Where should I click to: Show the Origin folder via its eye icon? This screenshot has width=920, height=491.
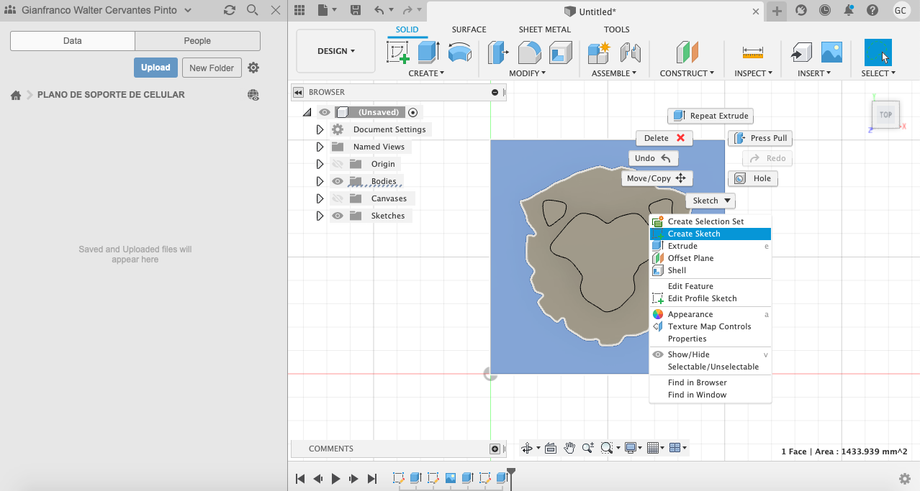(337, 164)
